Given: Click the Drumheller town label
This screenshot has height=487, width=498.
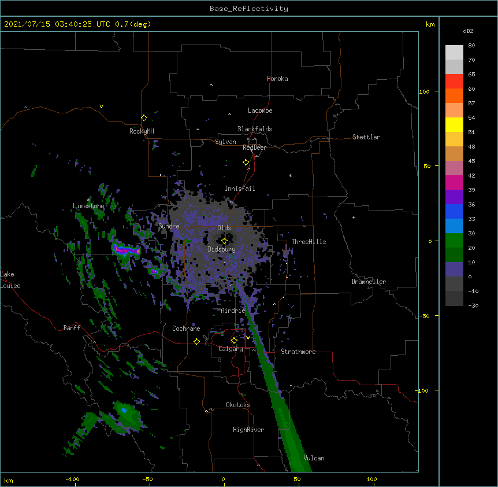Looking at the screenshot, I should [369, 282].
